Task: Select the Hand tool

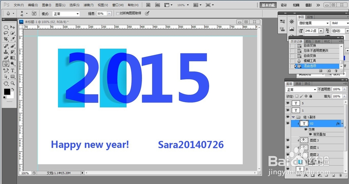Action: [x=6, y=83]
